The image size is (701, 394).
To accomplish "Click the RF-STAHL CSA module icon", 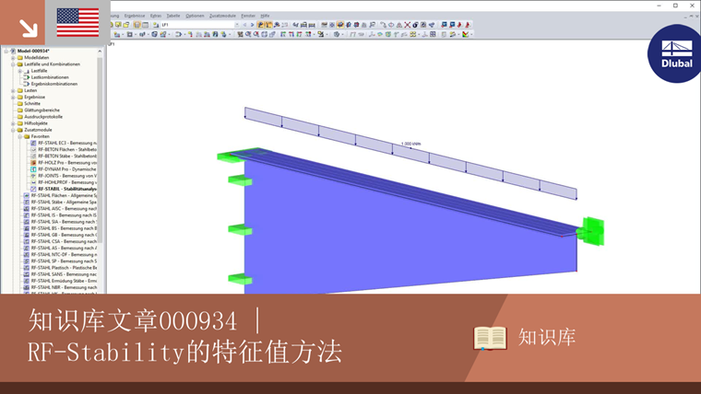I will click(27, 241).
